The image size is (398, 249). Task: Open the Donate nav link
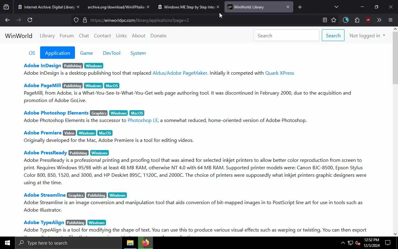click(158, 35)
